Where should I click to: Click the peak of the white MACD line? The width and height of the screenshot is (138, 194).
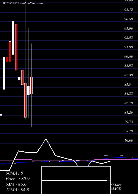(x=46, y=139)
